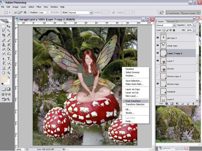Click the Add layer mask icon
This screenshot has width=202, height=151.
click(x=172, y=104)
